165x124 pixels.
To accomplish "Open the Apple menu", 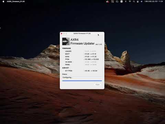I will point(3,1).
